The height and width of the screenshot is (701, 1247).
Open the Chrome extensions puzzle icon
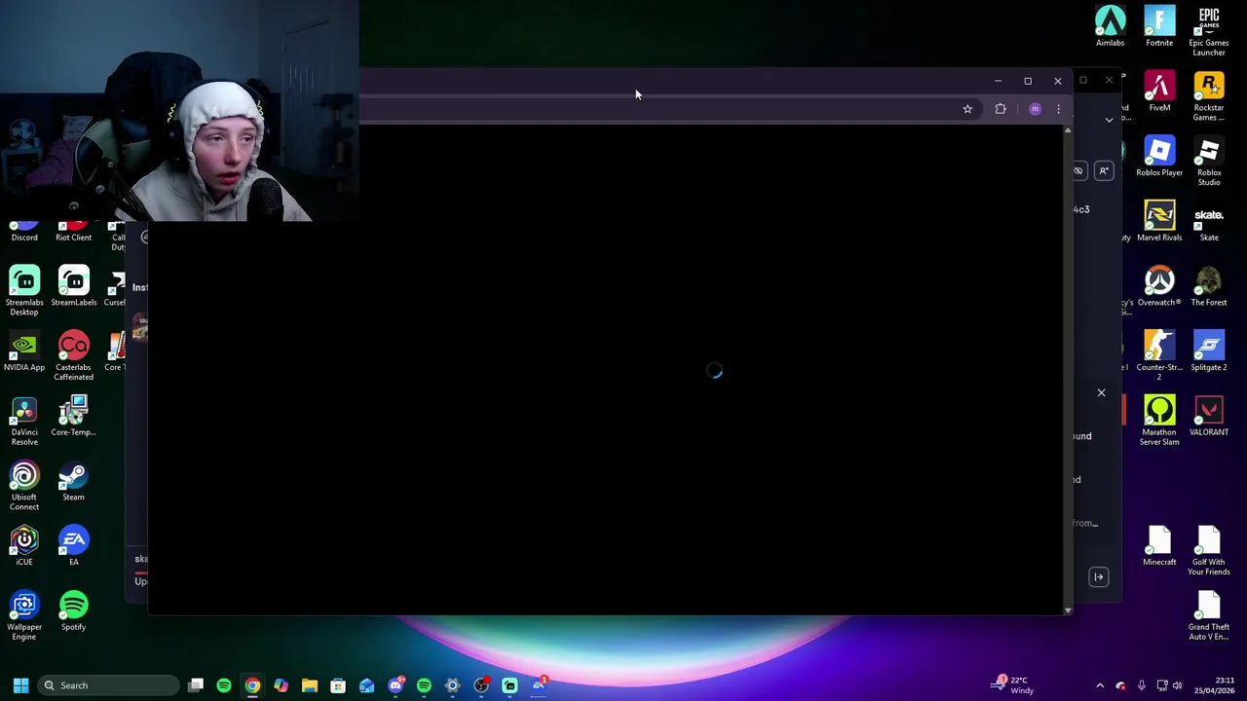tap(1001, 109)
